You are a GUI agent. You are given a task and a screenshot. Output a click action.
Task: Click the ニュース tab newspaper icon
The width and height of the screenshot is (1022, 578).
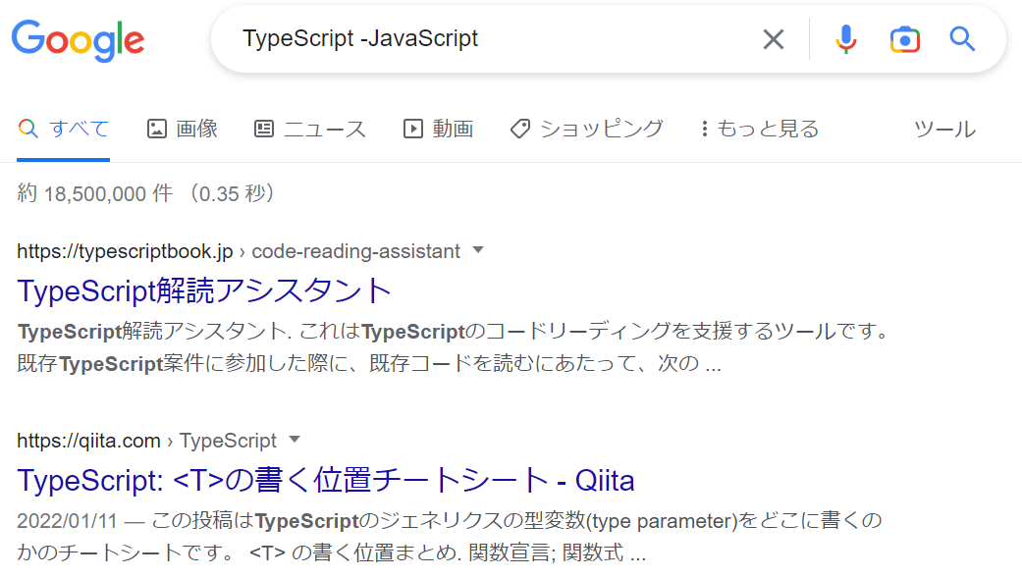pos(262,128)
